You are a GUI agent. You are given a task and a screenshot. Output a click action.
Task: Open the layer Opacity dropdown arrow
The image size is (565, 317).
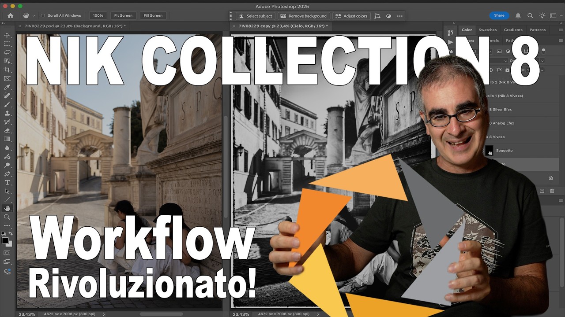(542, 61)
